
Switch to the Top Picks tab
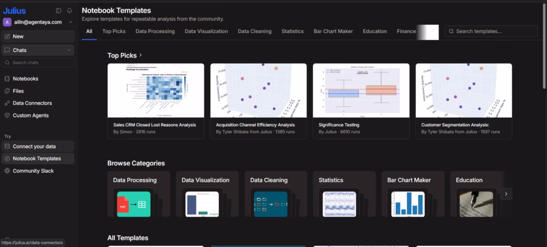pos(114,32)
